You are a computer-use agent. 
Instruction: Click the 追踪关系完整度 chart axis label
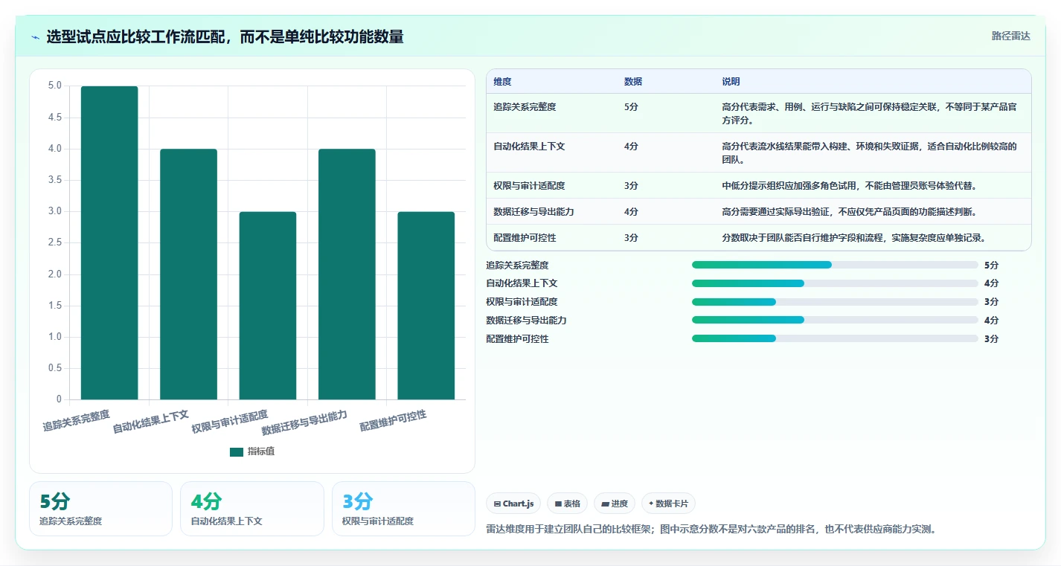point(77,420)
